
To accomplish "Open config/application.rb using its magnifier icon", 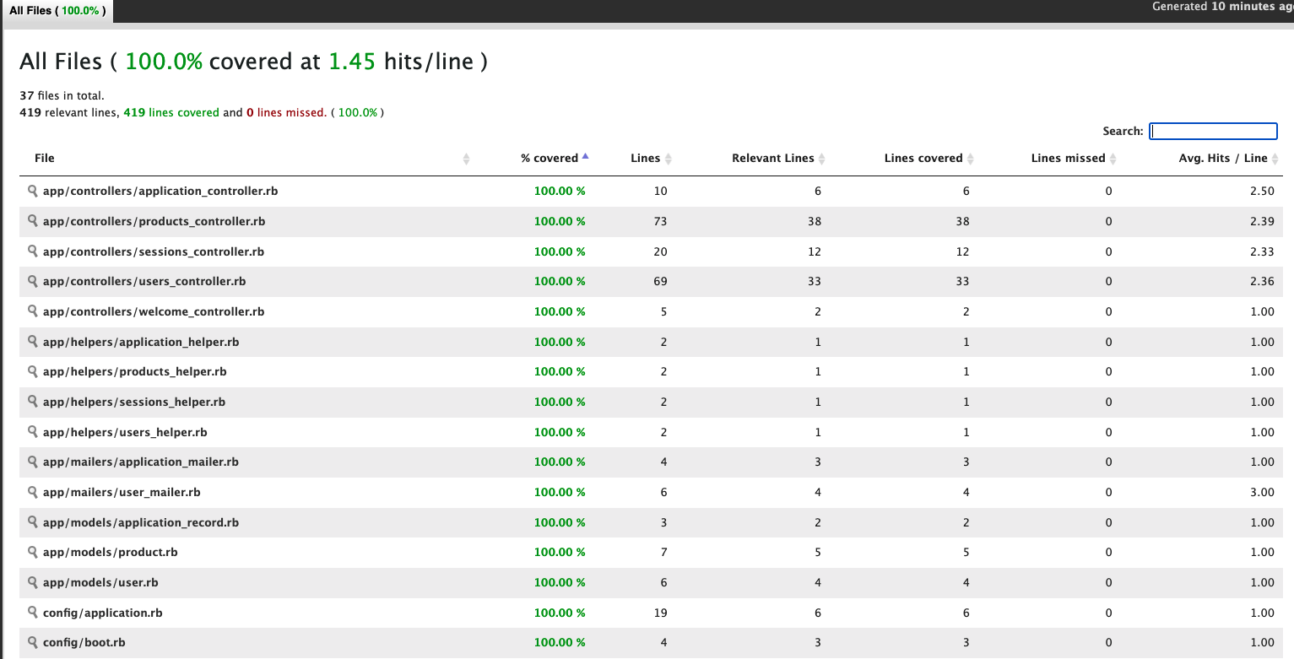I will (33, 613).
